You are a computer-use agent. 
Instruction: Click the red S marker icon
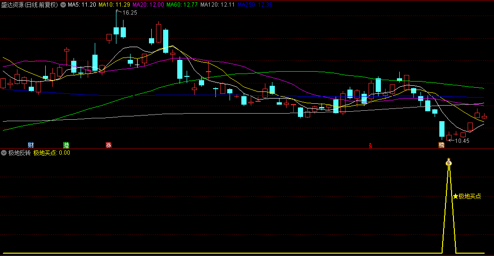[370, 146]
